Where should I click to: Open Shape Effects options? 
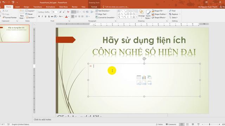[x=159, y=17]
